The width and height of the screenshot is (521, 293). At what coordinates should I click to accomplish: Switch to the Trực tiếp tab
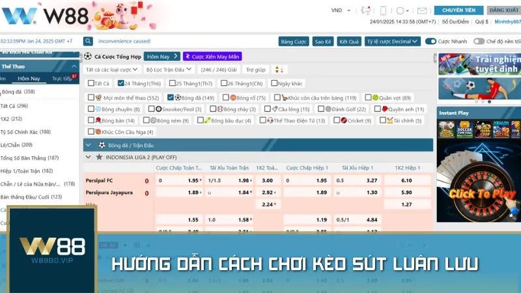point(62,79)
